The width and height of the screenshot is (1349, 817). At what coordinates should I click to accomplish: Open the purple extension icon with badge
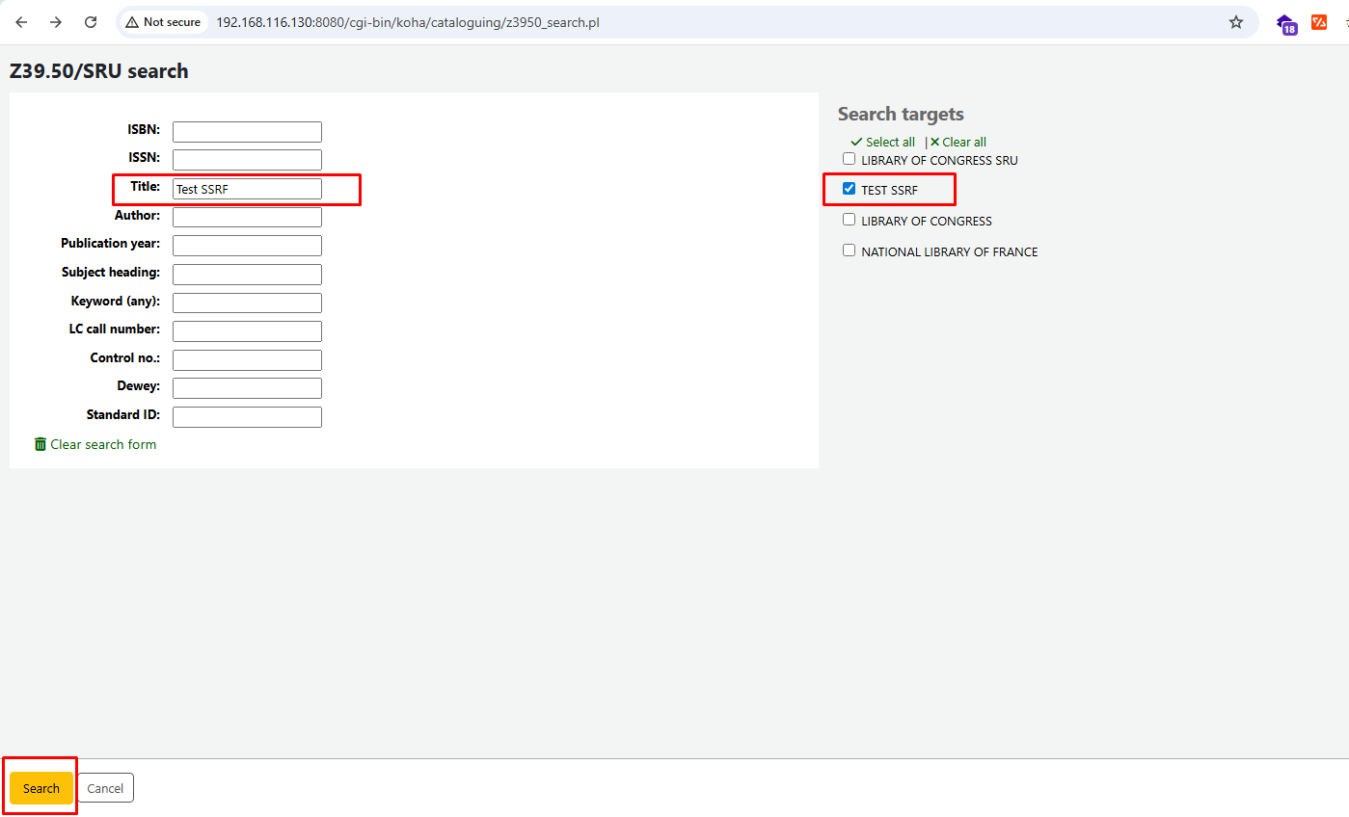point(1285,24)
